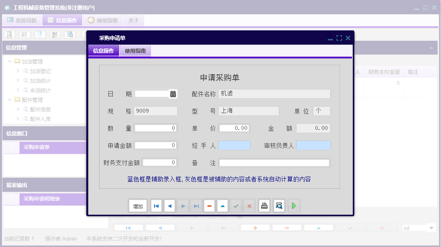Delete the current record with the red minus
The image size is (441, 247).
click(x=209, y=205)
